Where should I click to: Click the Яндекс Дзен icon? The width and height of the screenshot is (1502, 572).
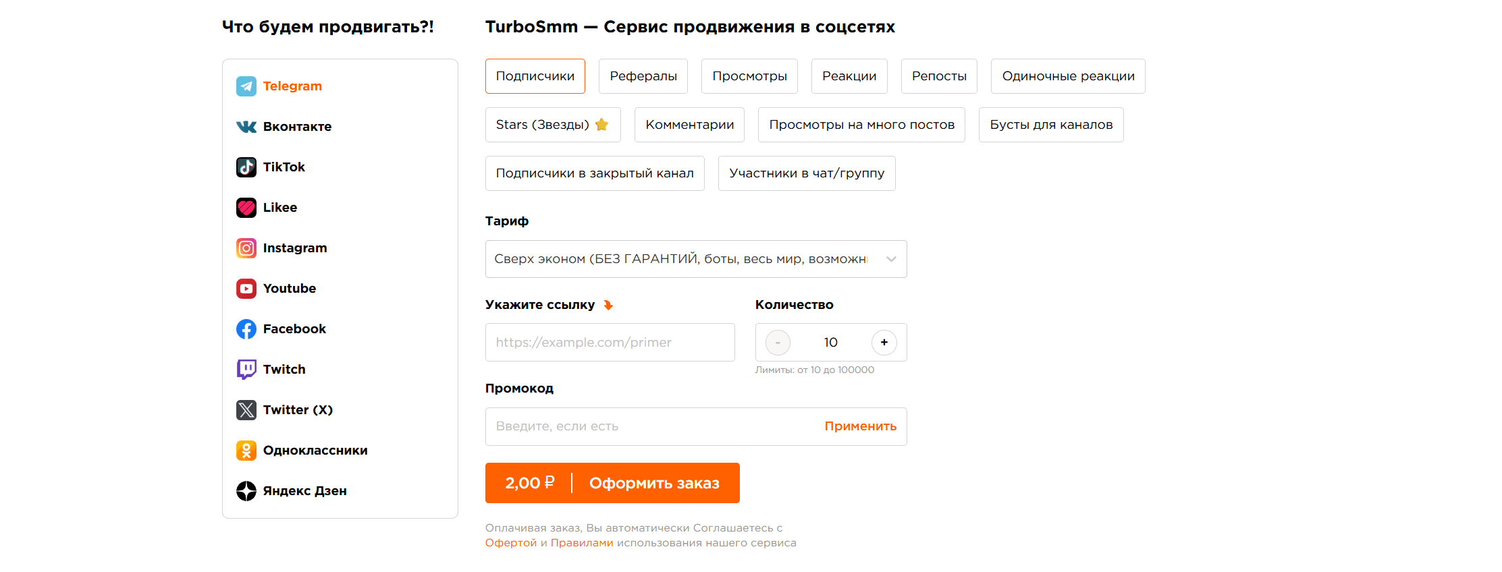pos(246,491)
